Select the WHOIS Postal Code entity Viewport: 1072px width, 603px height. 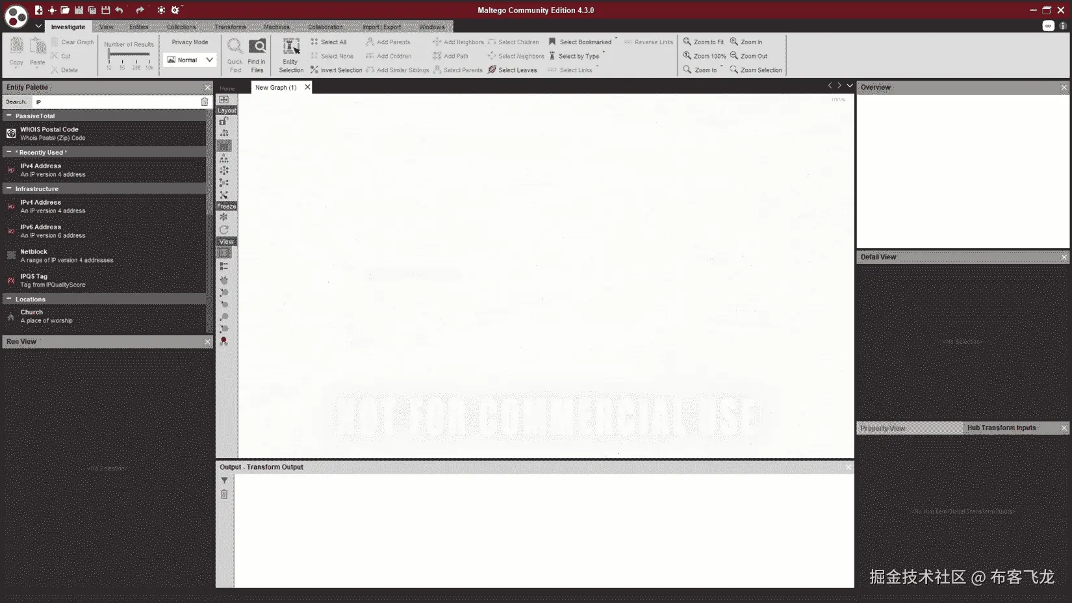105,133
